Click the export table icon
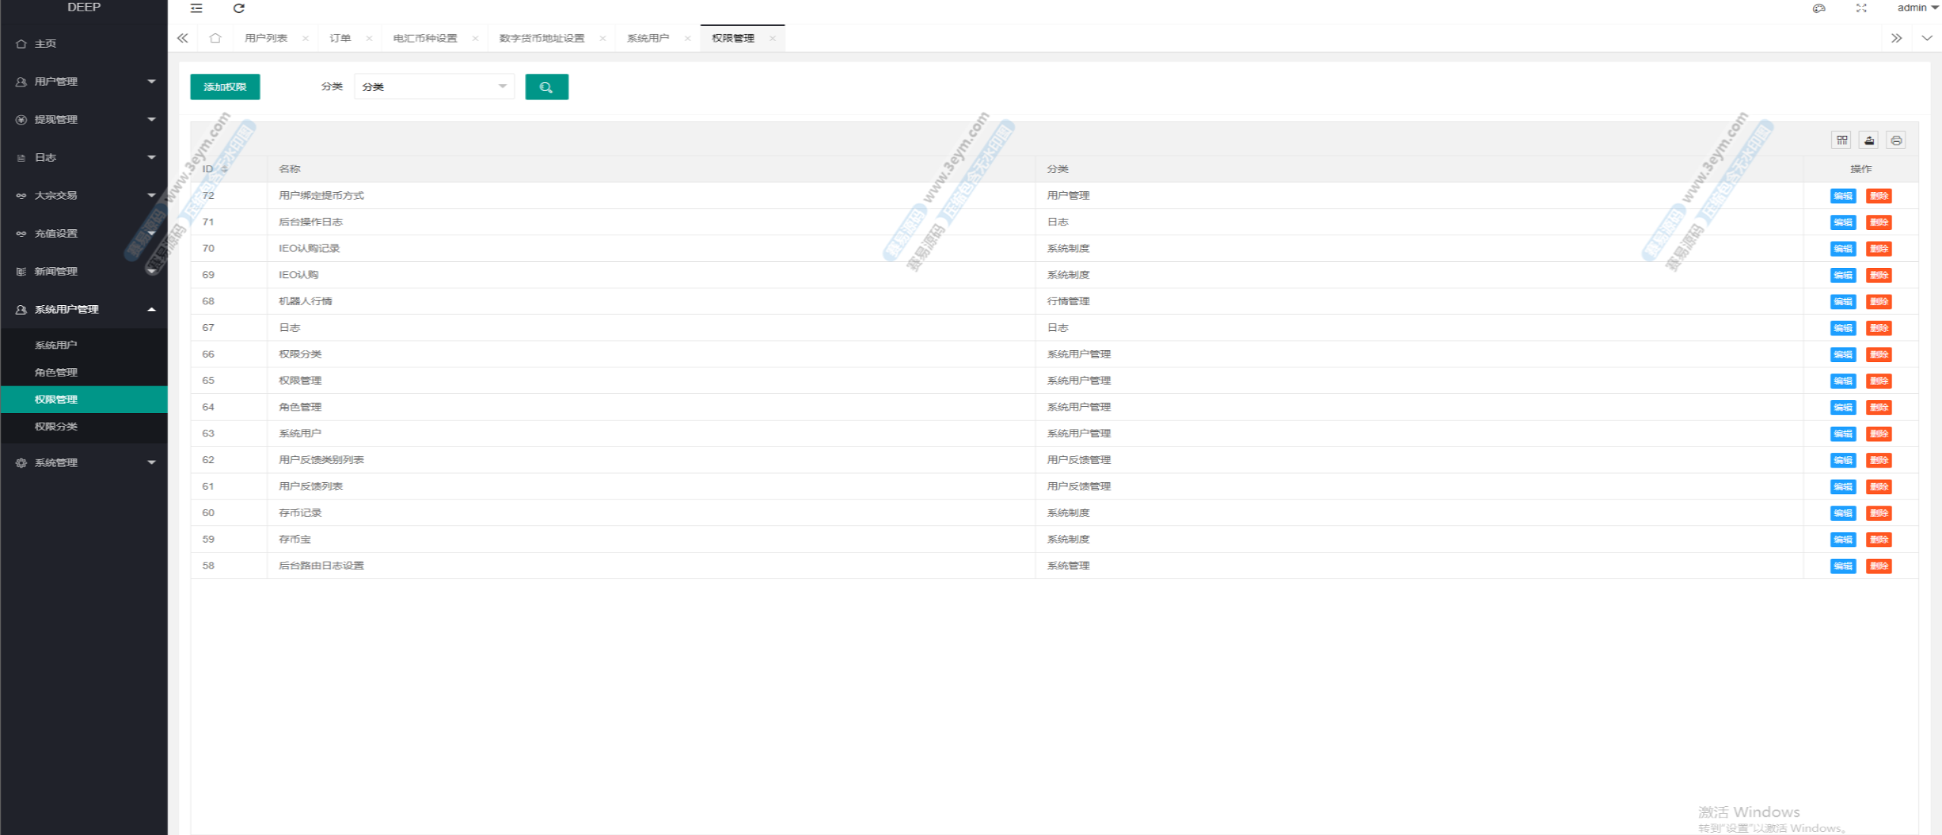 click(1869, 140)
